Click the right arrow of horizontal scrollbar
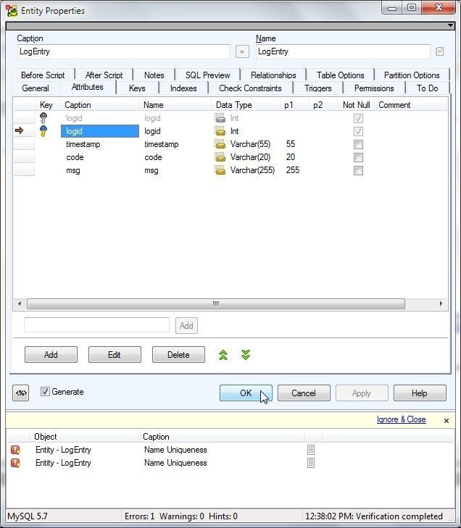 click(x=441, y=303)
